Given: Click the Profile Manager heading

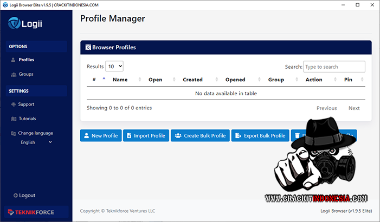Looking at the screenshot, I should click(112, 18).
